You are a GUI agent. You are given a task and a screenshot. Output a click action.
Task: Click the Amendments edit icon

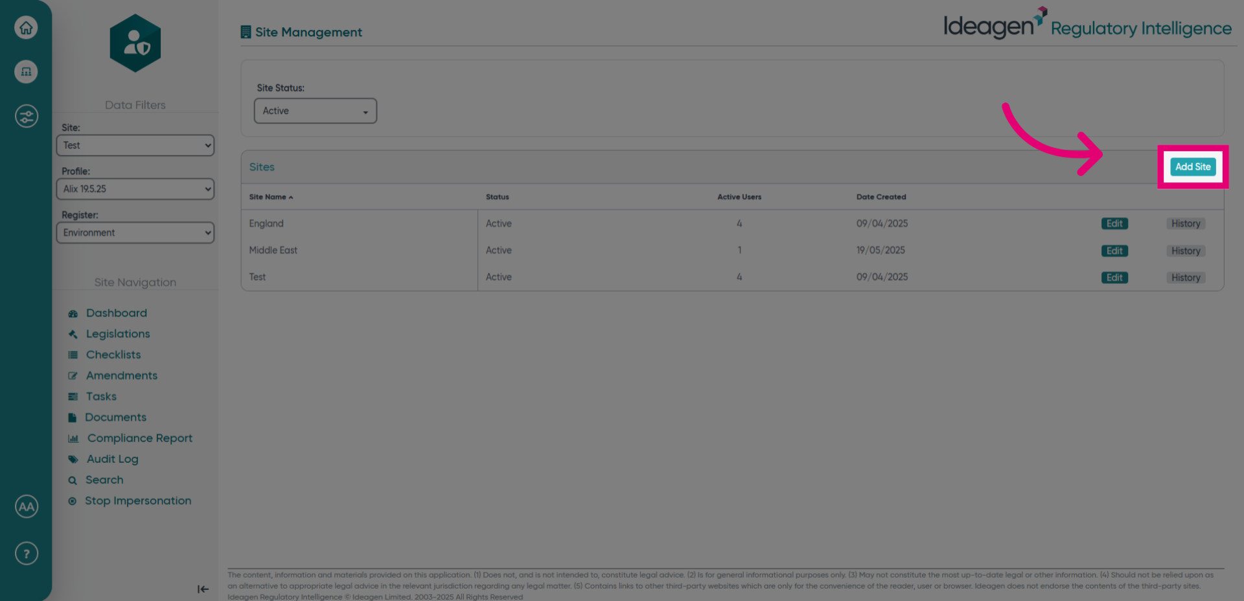(73, 375)
